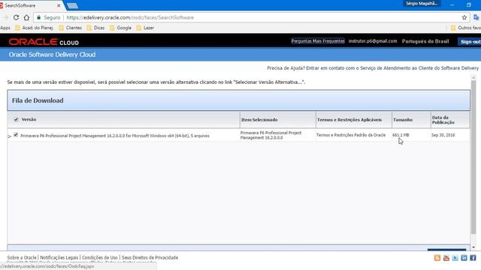Bookmark this page with the star icon
Screen dimensions: 481x270
(x=464, y=18)
